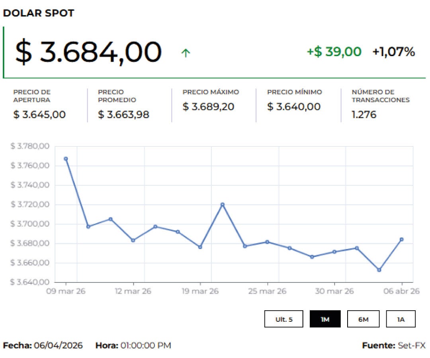This screenshot has width=430, height=358.
Task: Select the Precio Máximo value $3.689,20
Action: point(208,107)
